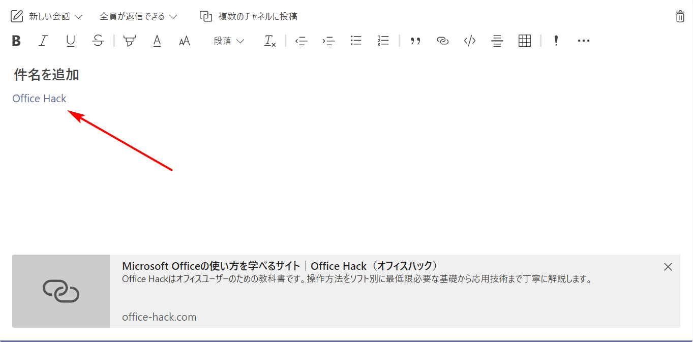
Task: Open the text highlight color tool
Action: pos(130,41)
